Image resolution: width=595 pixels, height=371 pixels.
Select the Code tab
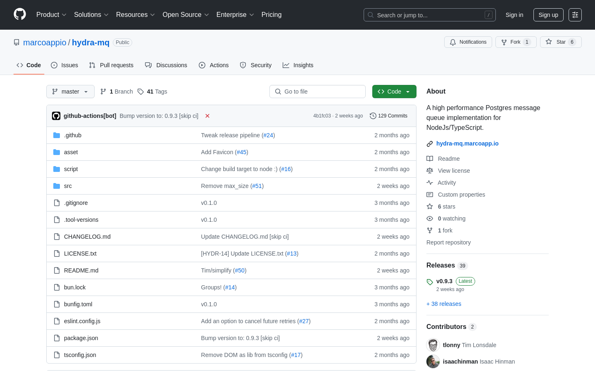tap(29, 65)
